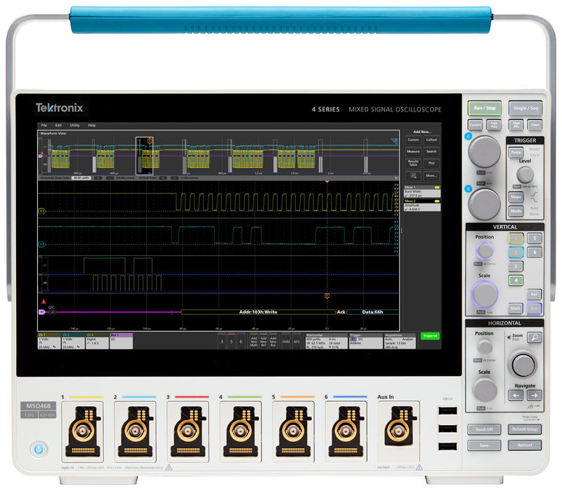This screenshot has width=562, height=491.
Task: Open the Trigger settings badge
Action: [365, 341]
